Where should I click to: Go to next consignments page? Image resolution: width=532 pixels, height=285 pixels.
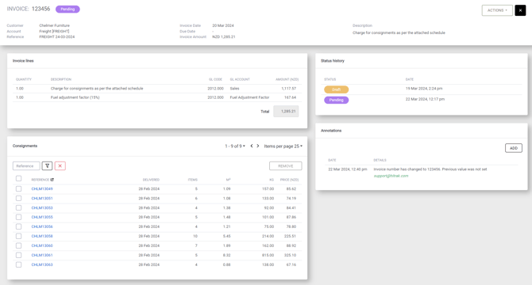point(258,146)
